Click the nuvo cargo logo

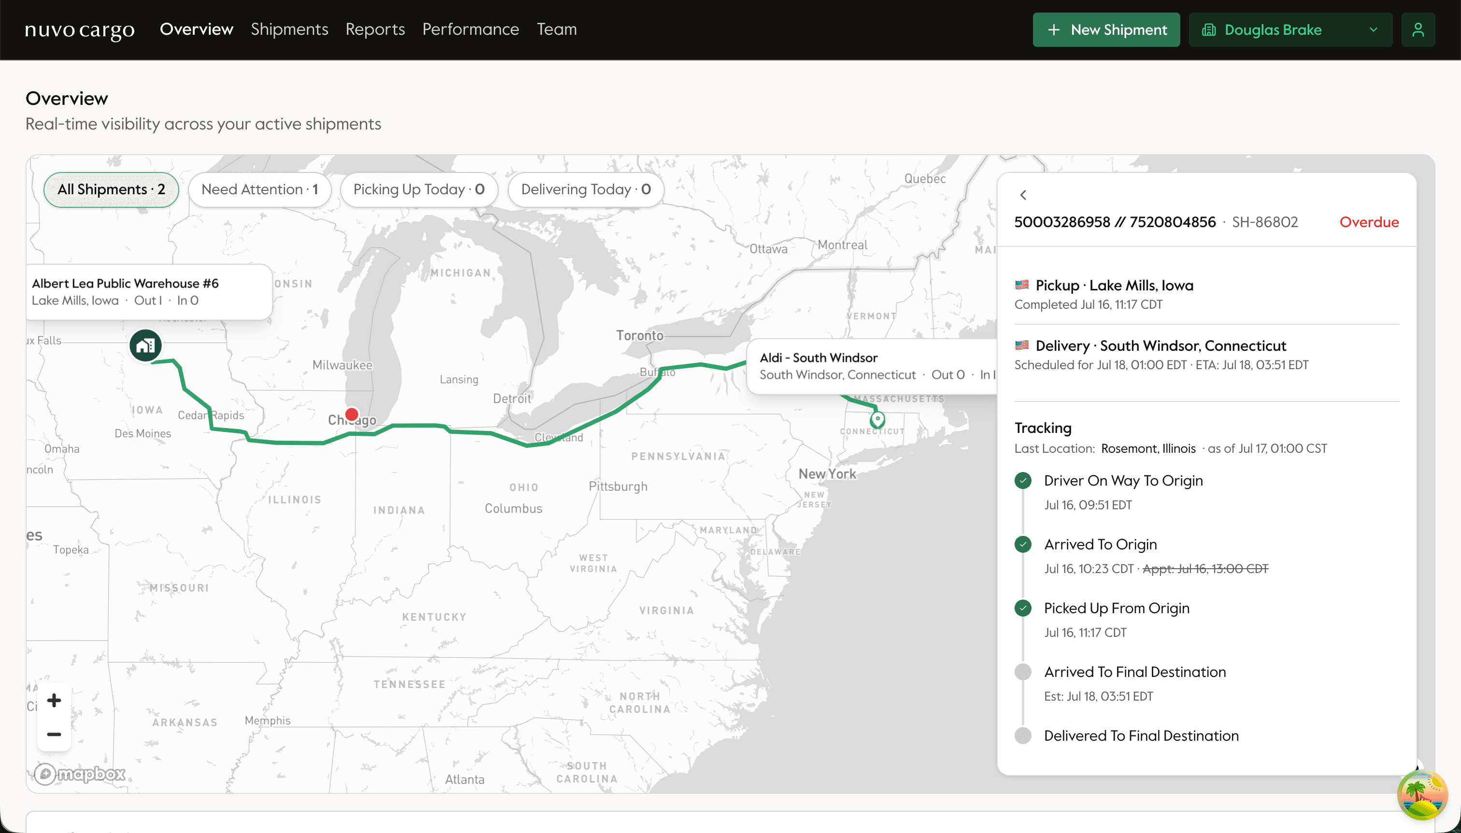80,30
